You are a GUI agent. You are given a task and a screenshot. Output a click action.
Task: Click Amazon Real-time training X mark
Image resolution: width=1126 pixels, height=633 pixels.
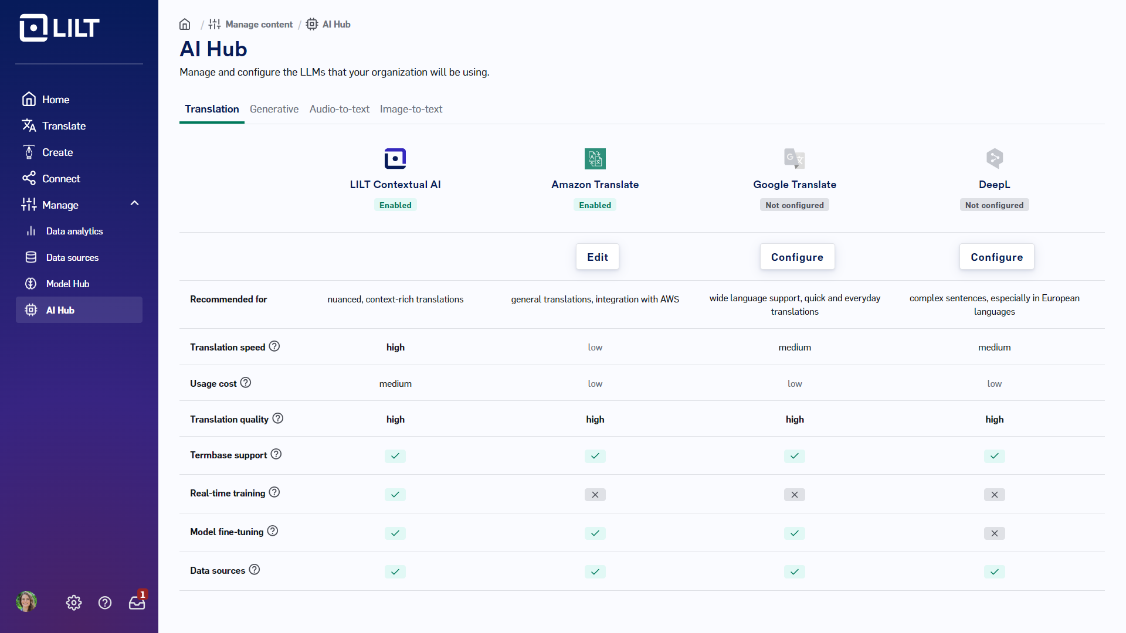click(x=595, y=495)
